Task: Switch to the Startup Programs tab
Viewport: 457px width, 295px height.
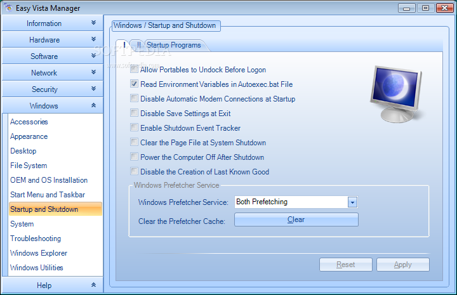Action: click(174, 45)
